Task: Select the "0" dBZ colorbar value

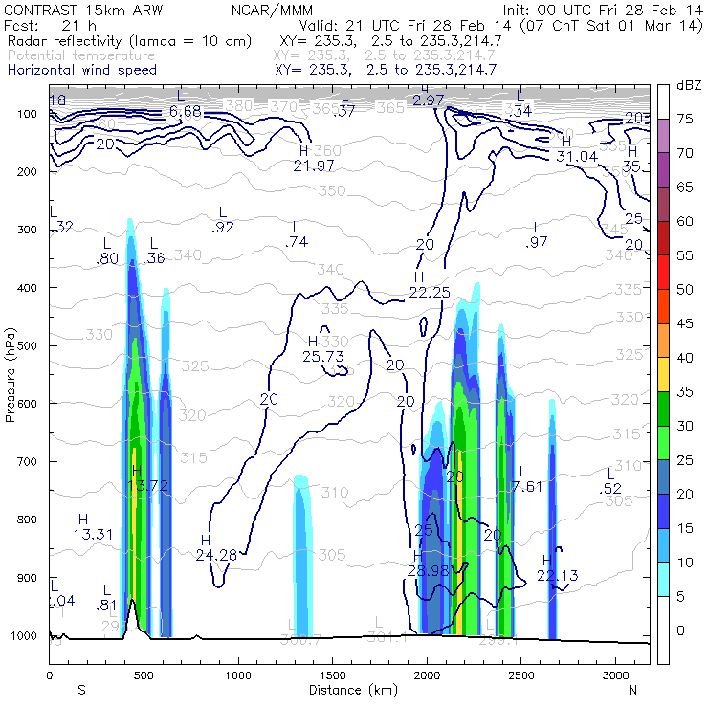Action: pos(680,631)
